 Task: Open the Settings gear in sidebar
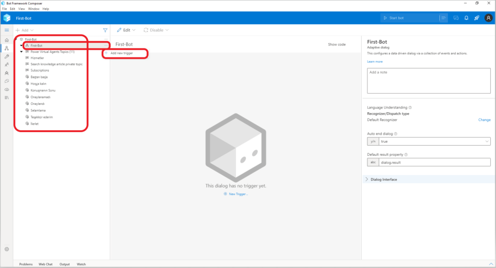point(6,249)
